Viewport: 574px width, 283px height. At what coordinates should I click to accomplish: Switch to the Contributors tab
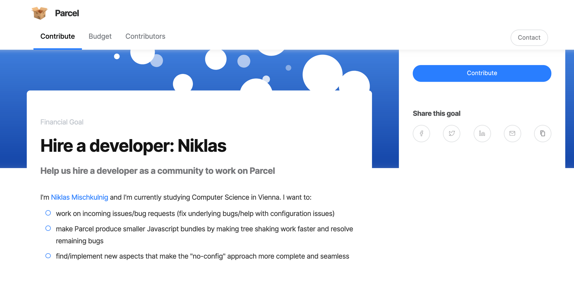[145, 36]
